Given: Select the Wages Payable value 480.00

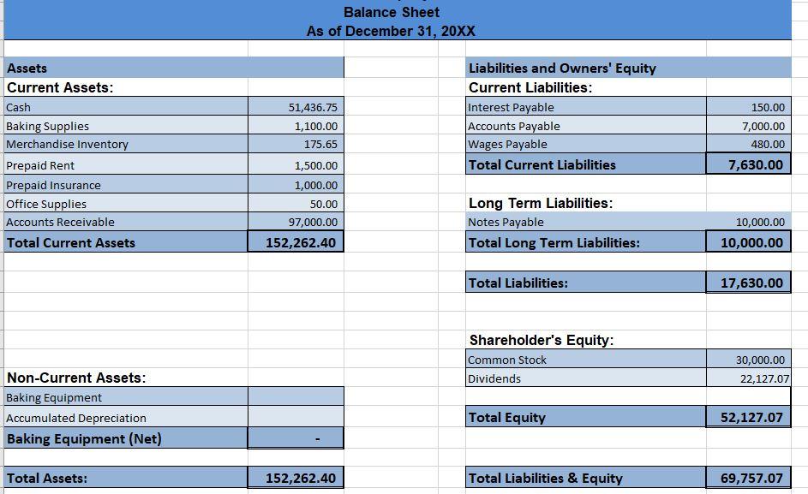Looking at the screenshot, I should pyautogui.click(x=747, y=144).
